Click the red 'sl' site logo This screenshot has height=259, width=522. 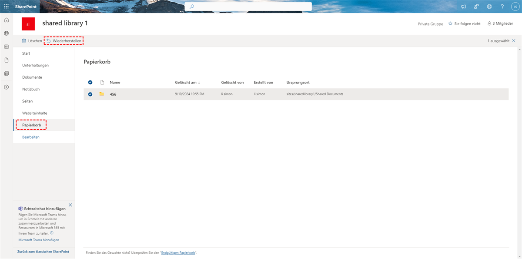click(28, 24)
